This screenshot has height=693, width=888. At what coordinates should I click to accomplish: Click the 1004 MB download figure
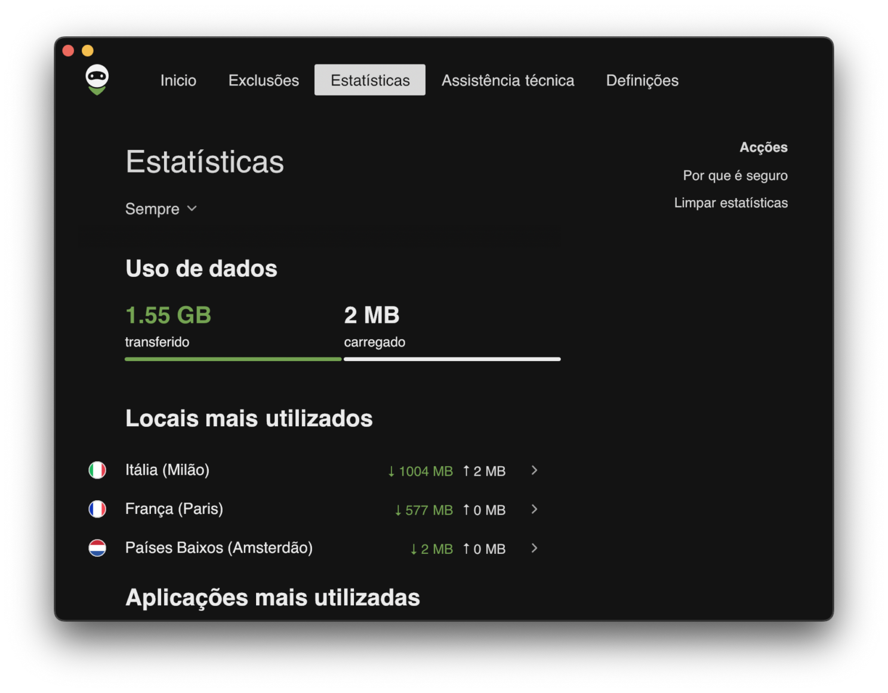[x=420, y=472]
